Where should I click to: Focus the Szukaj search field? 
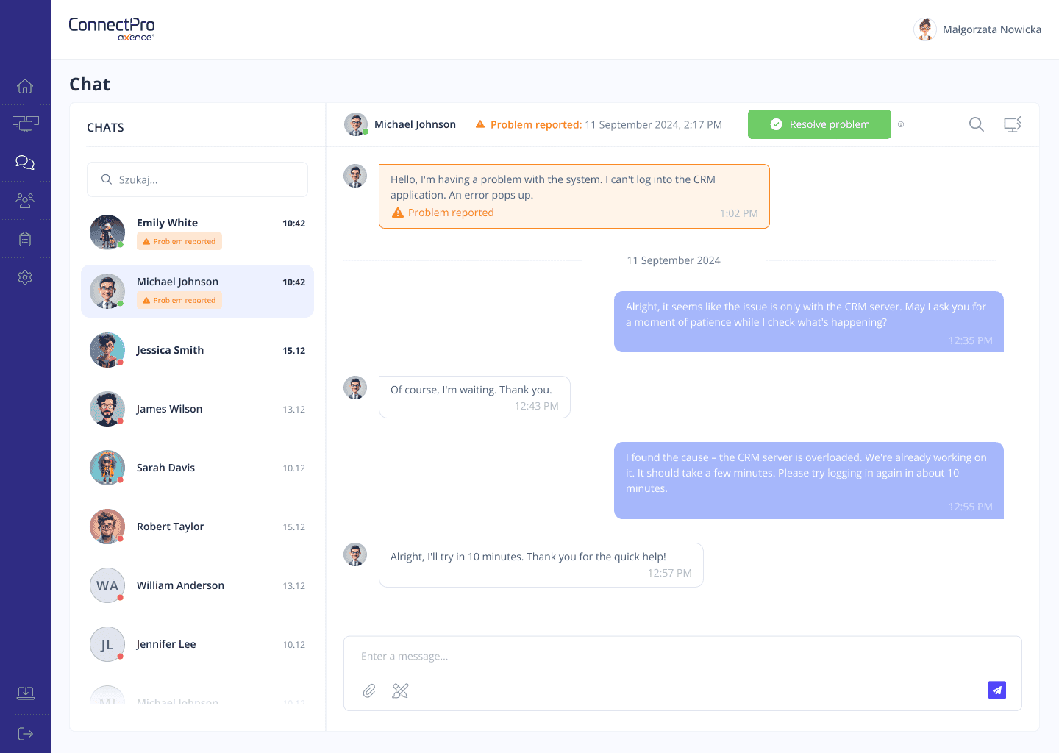coord(197,179)
